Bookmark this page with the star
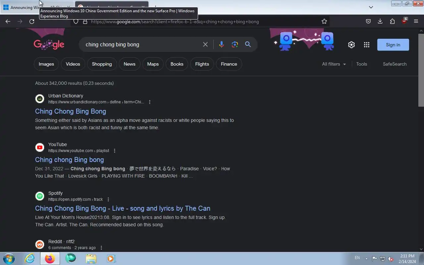The width and height of the screenshot is (424, 265). [324, 22]
